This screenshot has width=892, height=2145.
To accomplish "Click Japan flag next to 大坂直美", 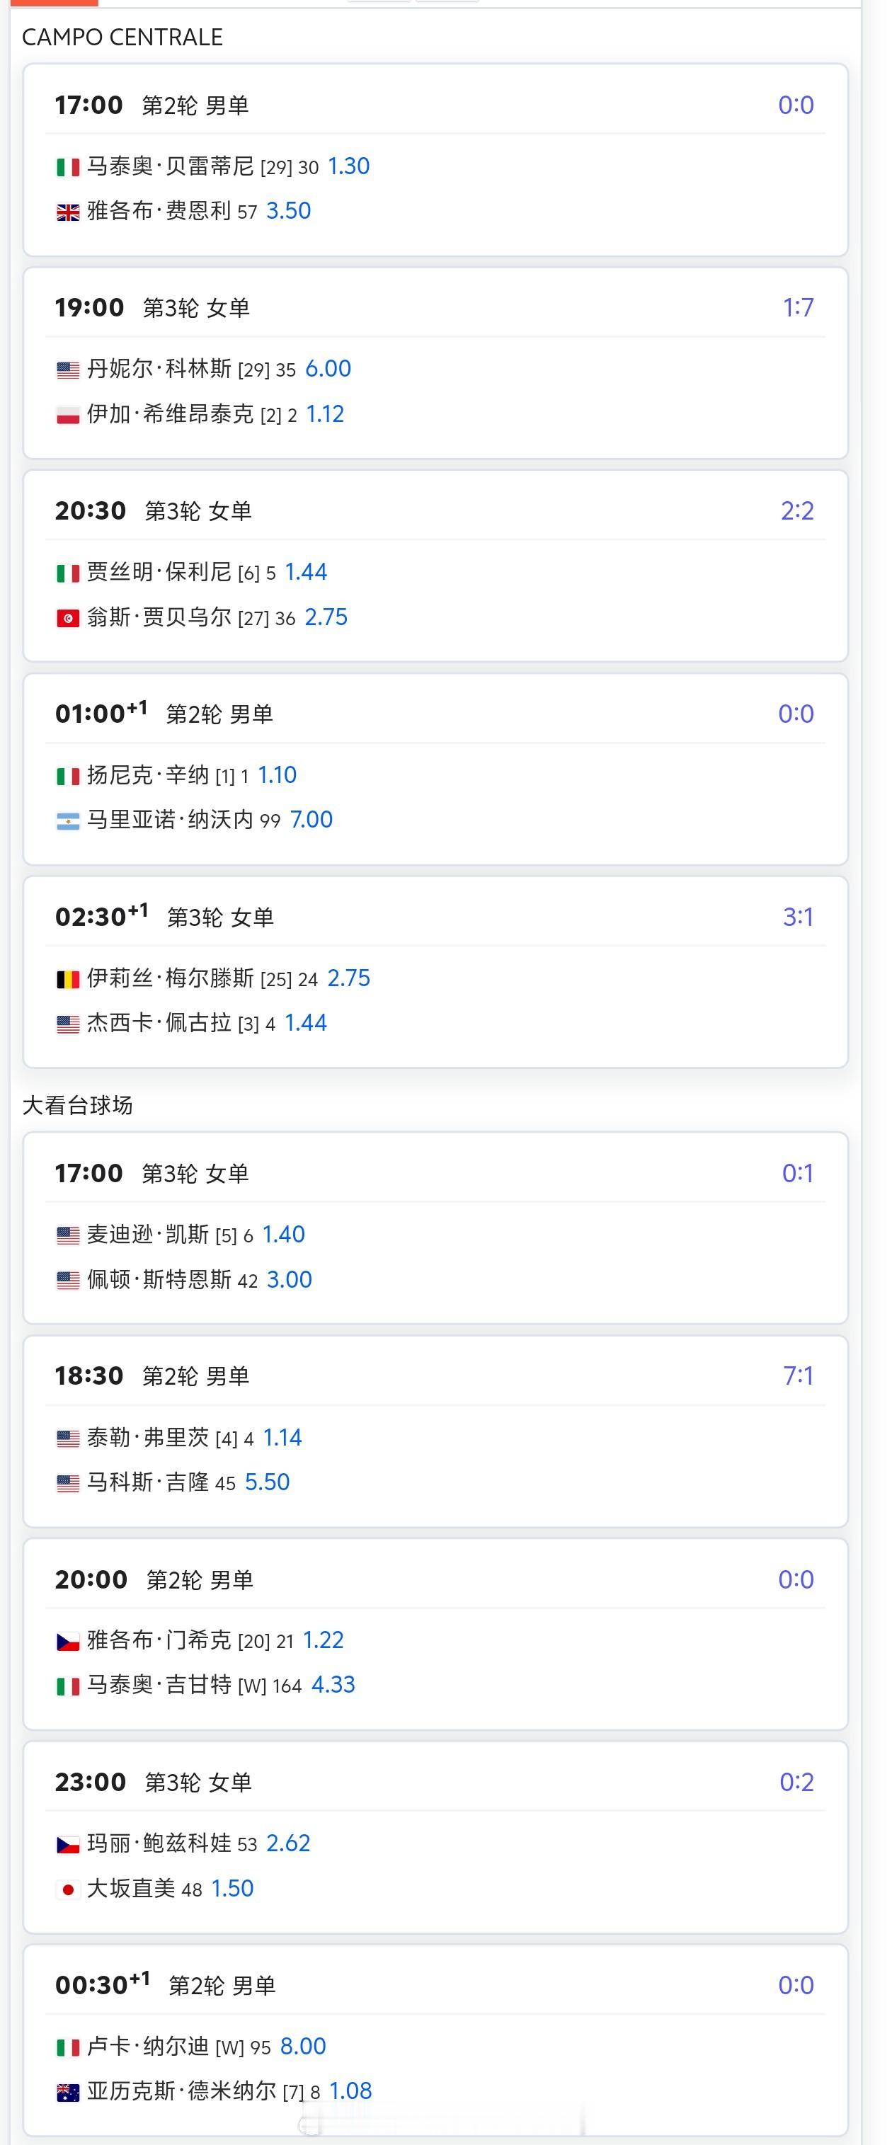I will (67, 1889).
